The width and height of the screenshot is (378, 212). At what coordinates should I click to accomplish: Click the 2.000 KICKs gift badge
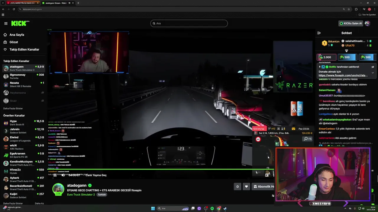(x=326, y=57)
